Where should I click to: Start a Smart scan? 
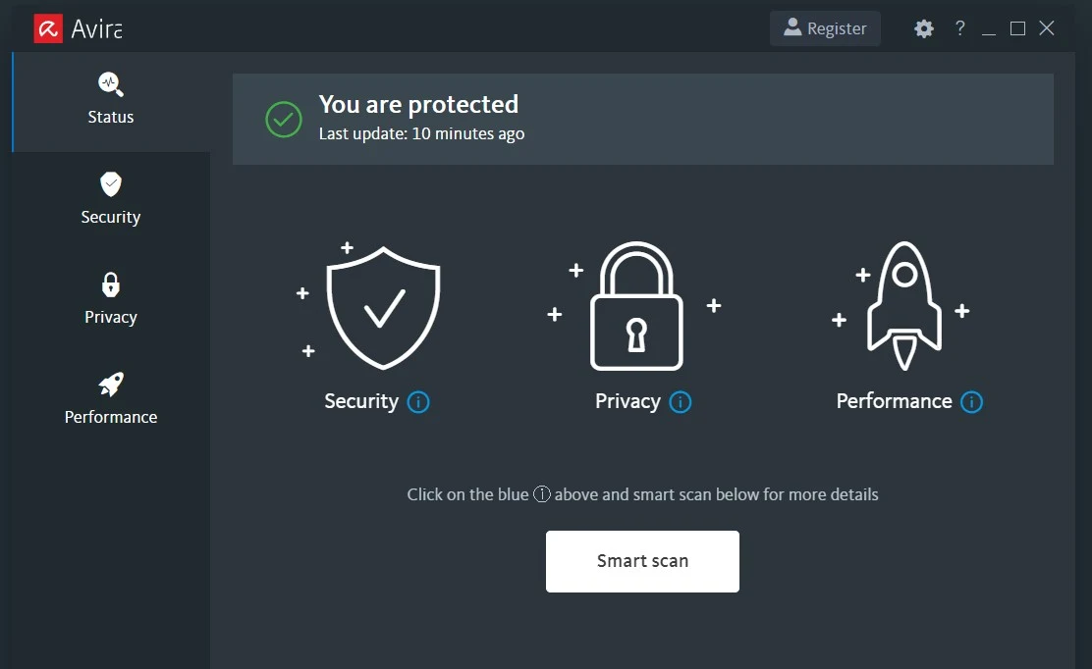click(642, 560)
